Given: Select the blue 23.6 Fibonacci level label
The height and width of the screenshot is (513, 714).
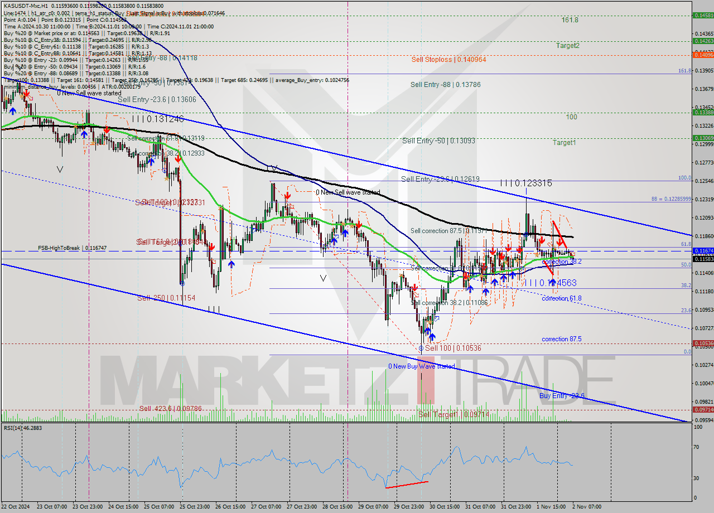Looking at the screenshot, I should [x=686, y=310].
